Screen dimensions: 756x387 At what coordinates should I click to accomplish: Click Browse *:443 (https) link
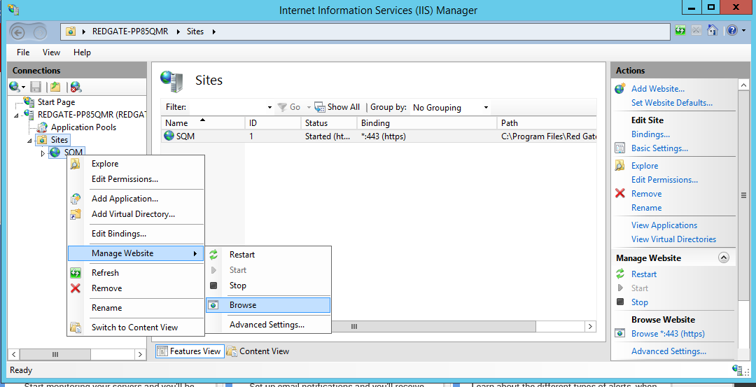pos(667,334)
